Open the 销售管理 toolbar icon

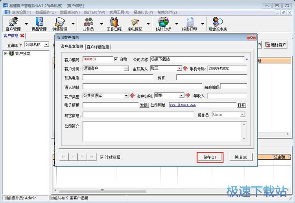coord(60,24)
